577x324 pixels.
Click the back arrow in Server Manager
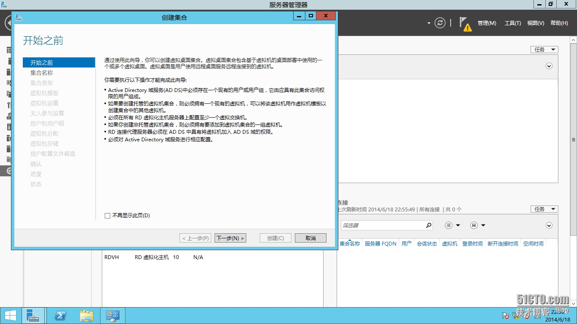pos(8,23)
